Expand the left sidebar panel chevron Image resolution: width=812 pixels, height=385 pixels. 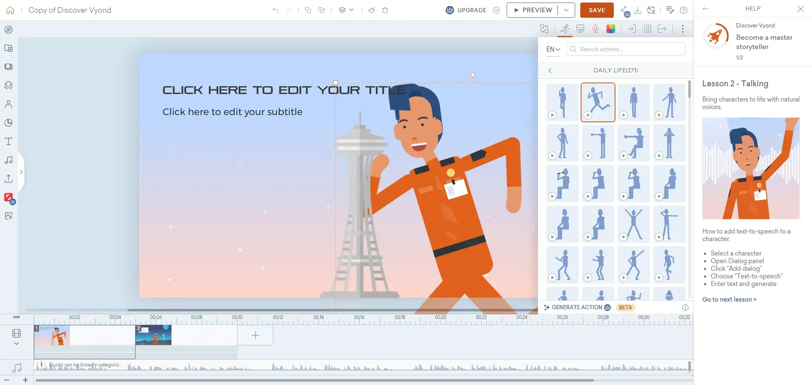21,172
